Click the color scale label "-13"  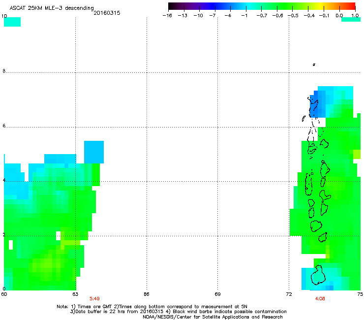coord(182,16)
